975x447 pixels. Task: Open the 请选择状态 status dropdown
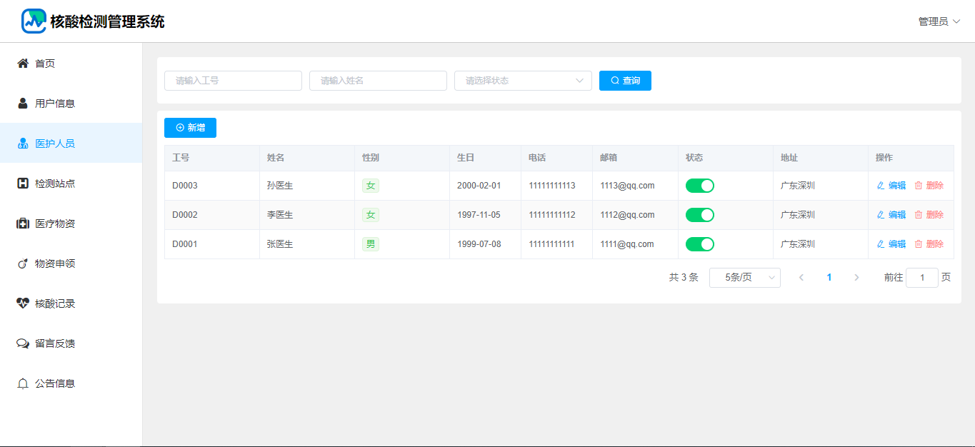pyautogui.click(x=523, y=81)
